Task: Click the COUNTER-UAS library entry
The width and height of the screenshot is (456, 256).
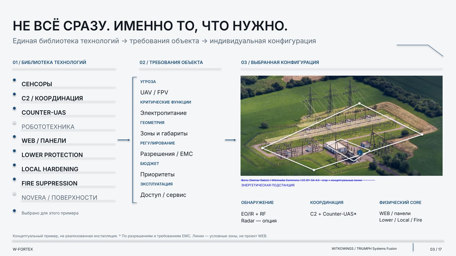Action: coord(44,113)
